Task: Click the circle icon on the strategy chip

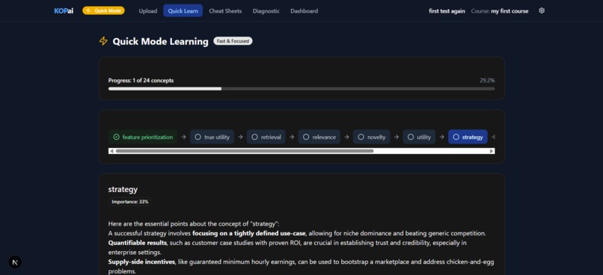Action: (456, 137)
